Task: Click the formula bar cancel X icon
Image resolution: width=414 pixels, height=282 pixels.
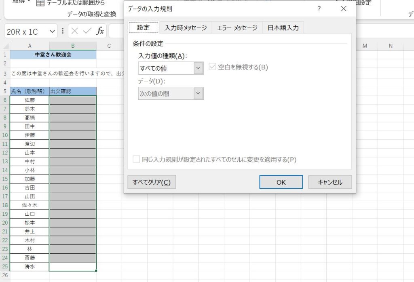Action: [x=75, y=31]
